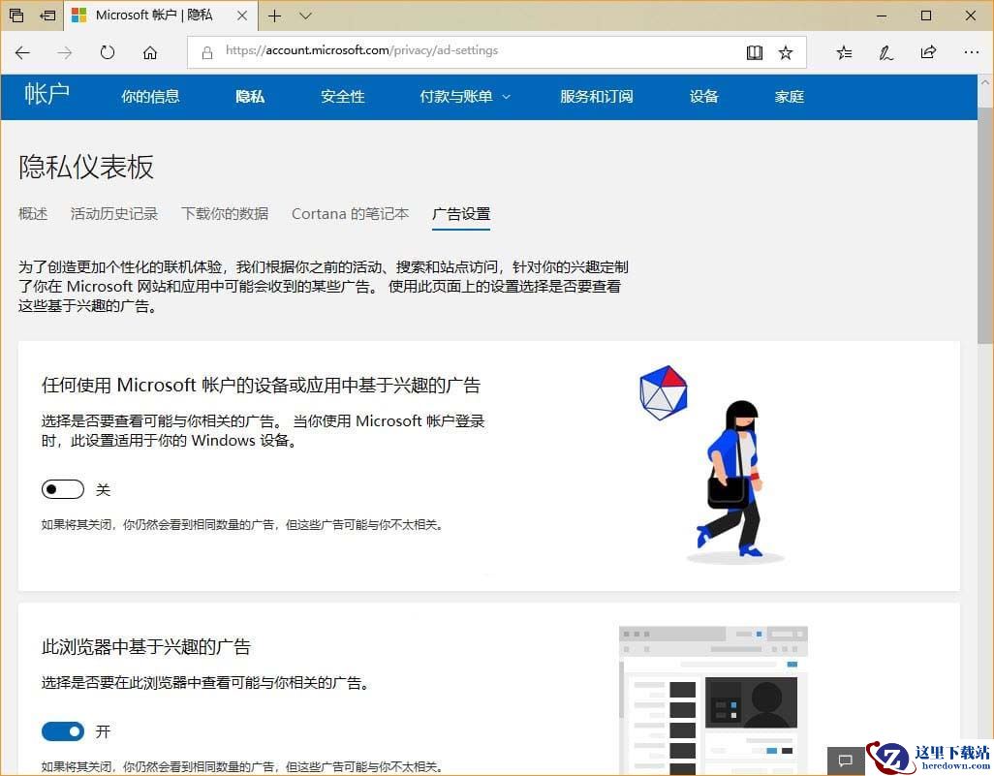Image resolution: width=994 pixels, height=776 pixels.
Task: Reload the page with refresh icon
Action: click(x=108, y=52)
